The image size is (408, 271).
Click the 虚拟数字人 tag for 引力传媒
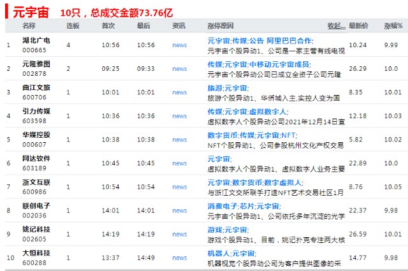coord(268,112)
